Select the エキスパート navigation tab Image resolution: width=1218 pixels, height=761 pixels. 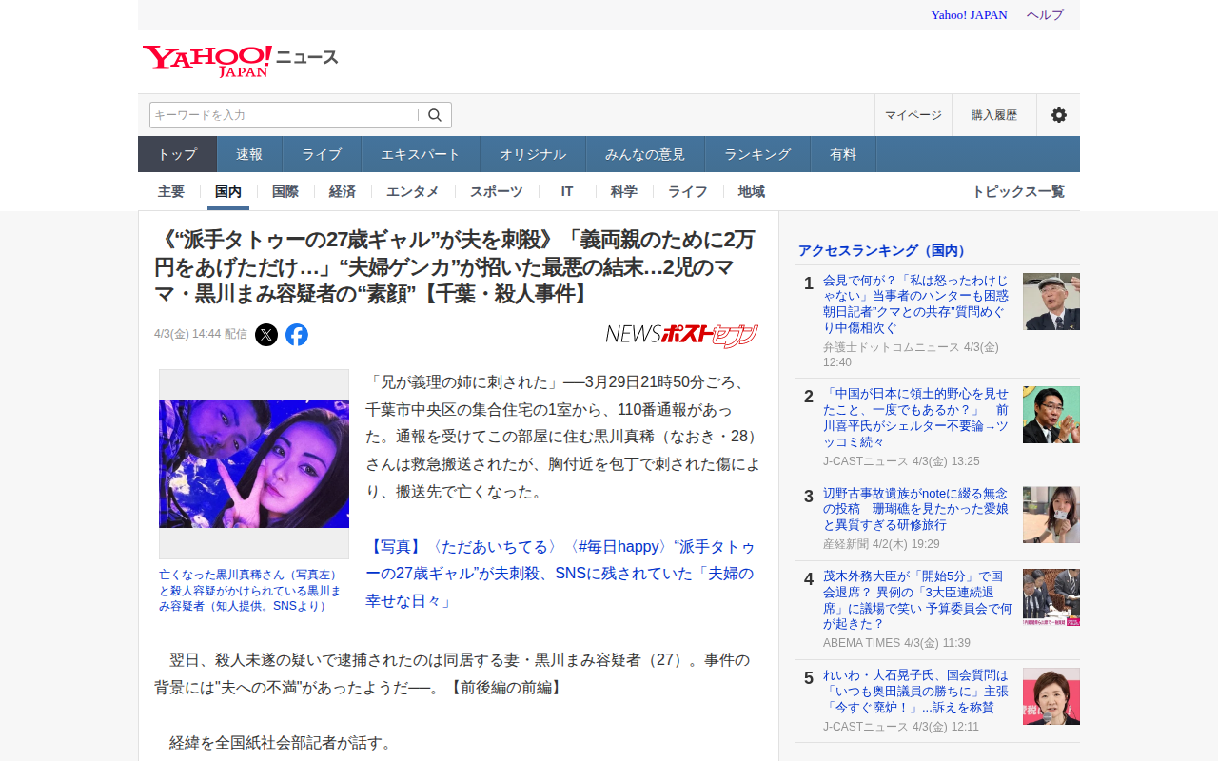pyautogui.click(x=421, y=154)
